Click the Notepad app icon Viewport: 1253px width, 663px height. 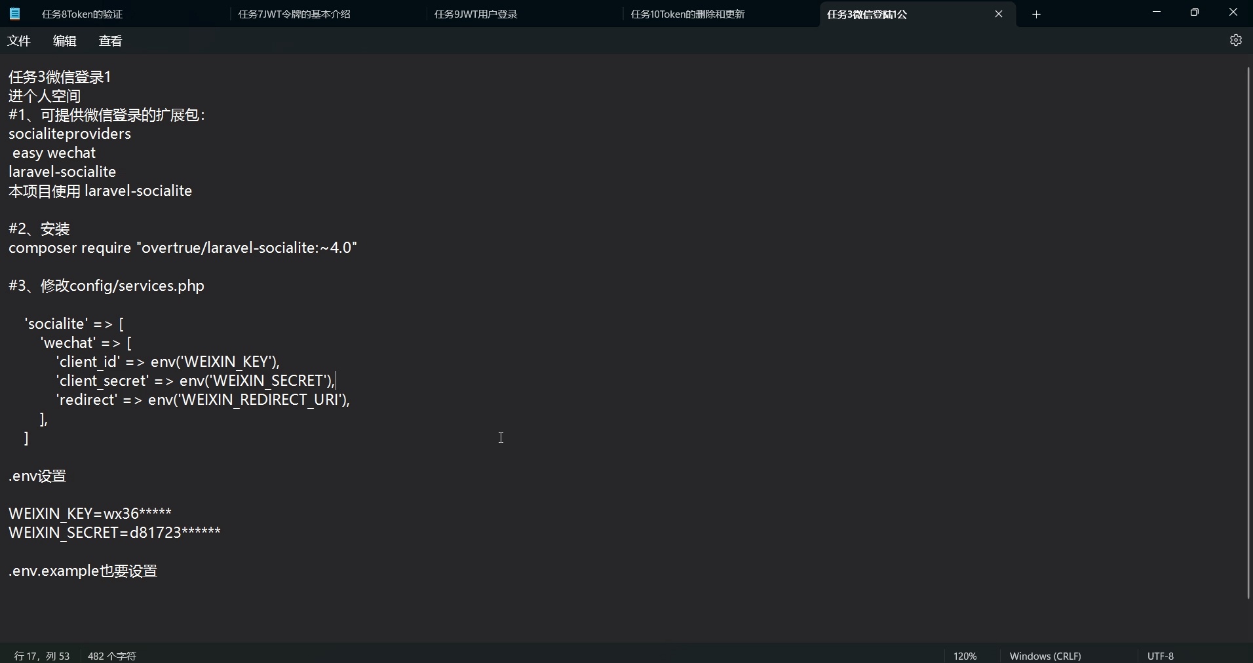point(14,13)
